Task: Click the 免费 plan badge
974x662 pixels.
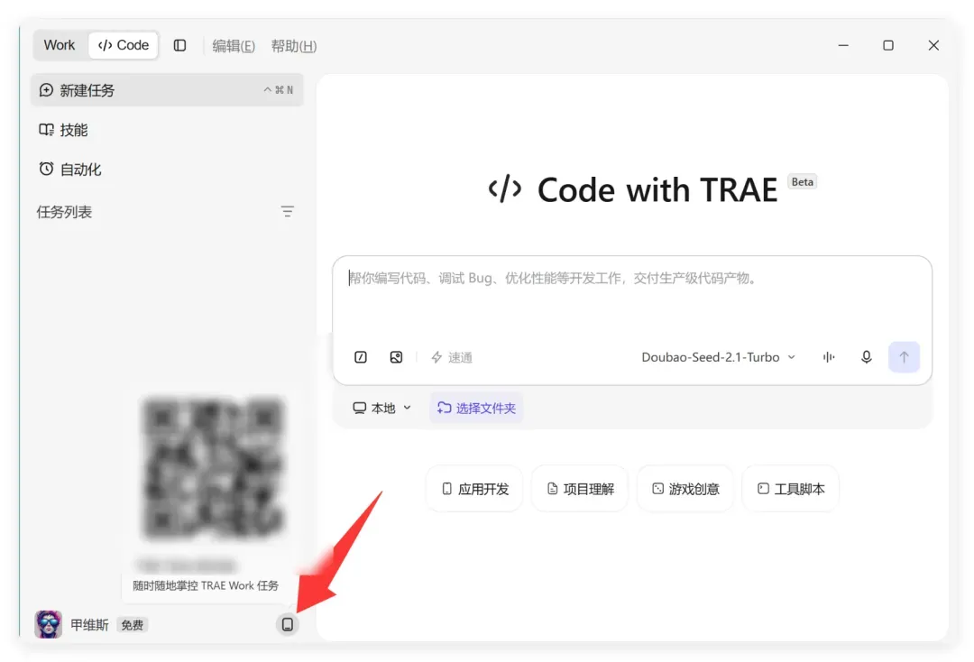Action: point(132,625)
